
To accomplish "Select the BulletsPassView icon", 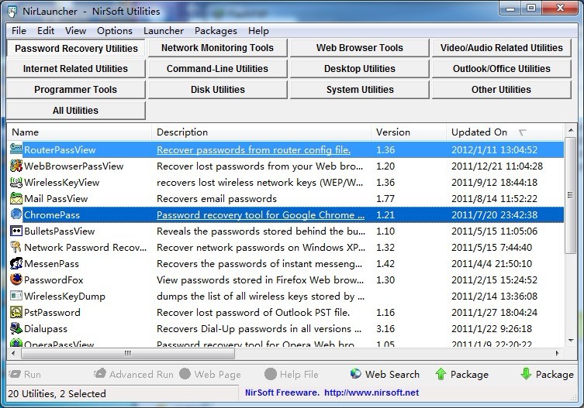I will tap(16, 231).
